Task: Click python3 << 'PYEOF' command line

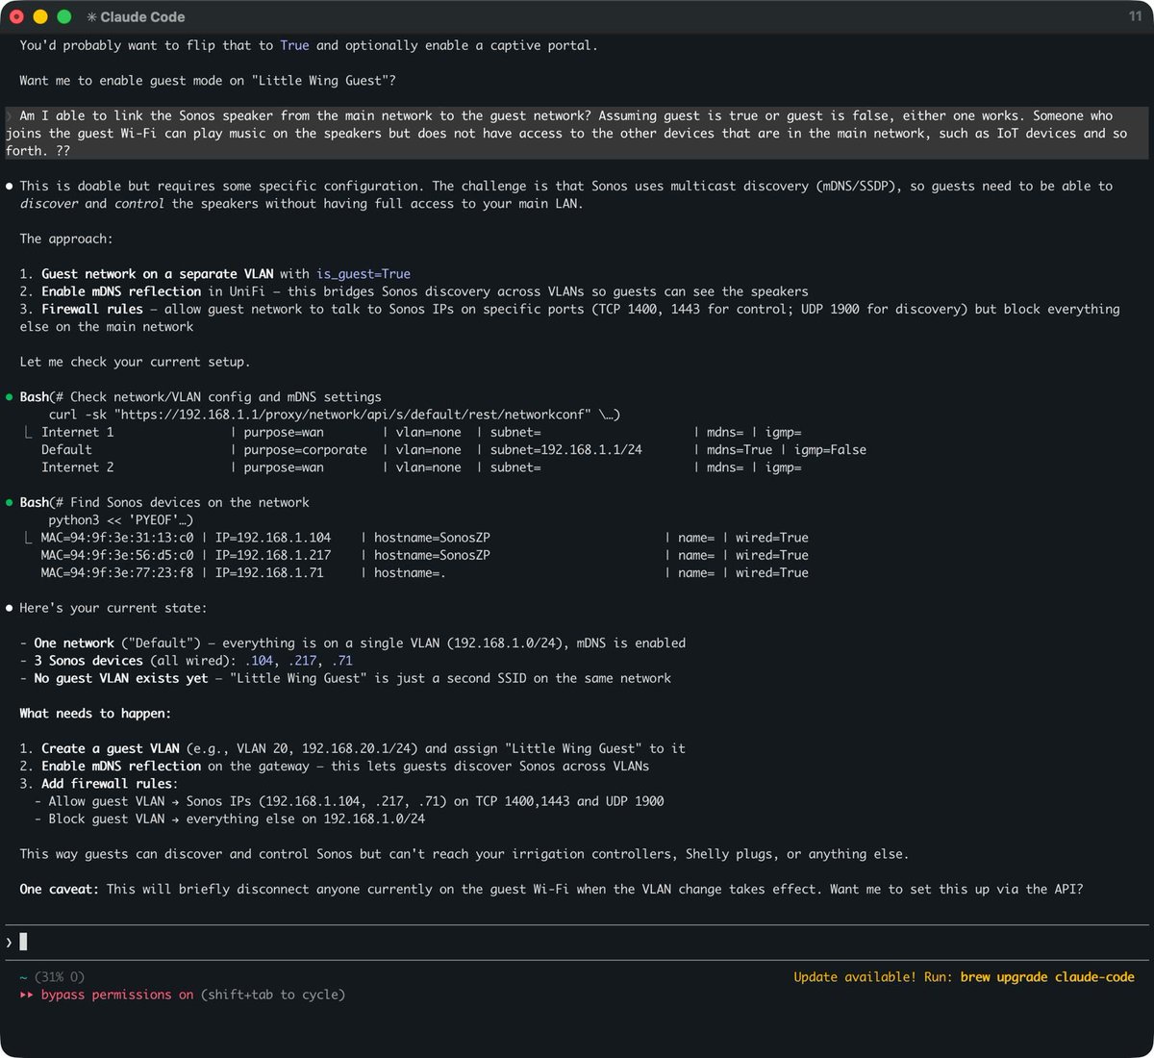Action: [x=121, y=520]
